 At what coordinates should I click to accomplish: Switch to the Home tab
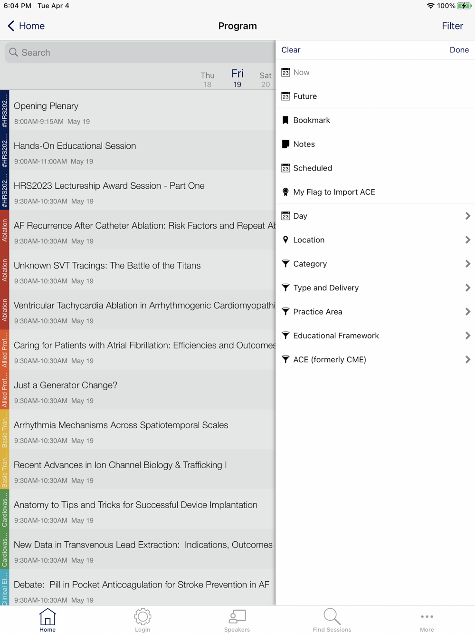point(47,620)
